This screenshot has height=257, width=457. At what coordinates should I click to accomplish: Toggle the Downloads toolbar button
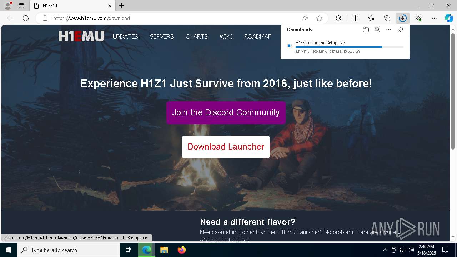[x=403, y=18]
